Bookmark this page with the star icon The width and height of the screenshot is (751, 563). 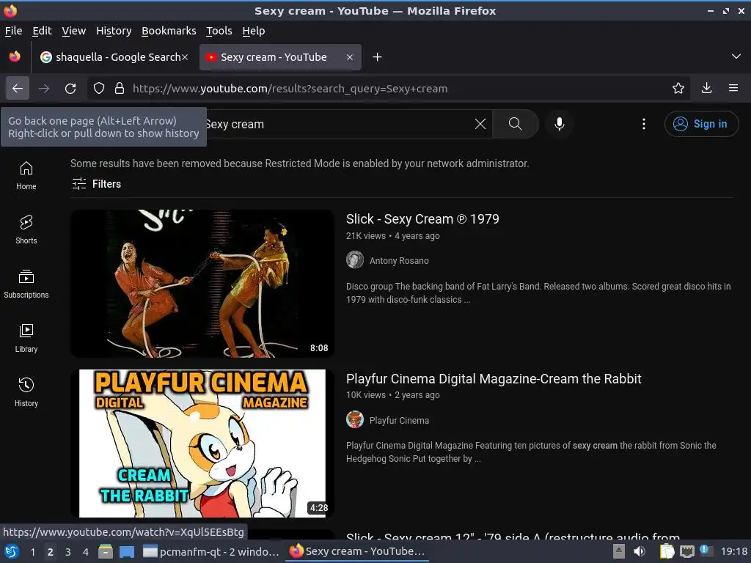pos(678,89)
